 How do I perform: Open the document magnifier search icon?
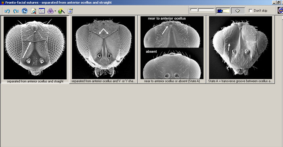(34, 11)
